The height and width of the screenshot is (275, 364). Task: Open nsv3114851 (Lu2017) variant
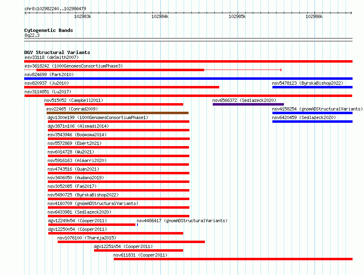48,92
